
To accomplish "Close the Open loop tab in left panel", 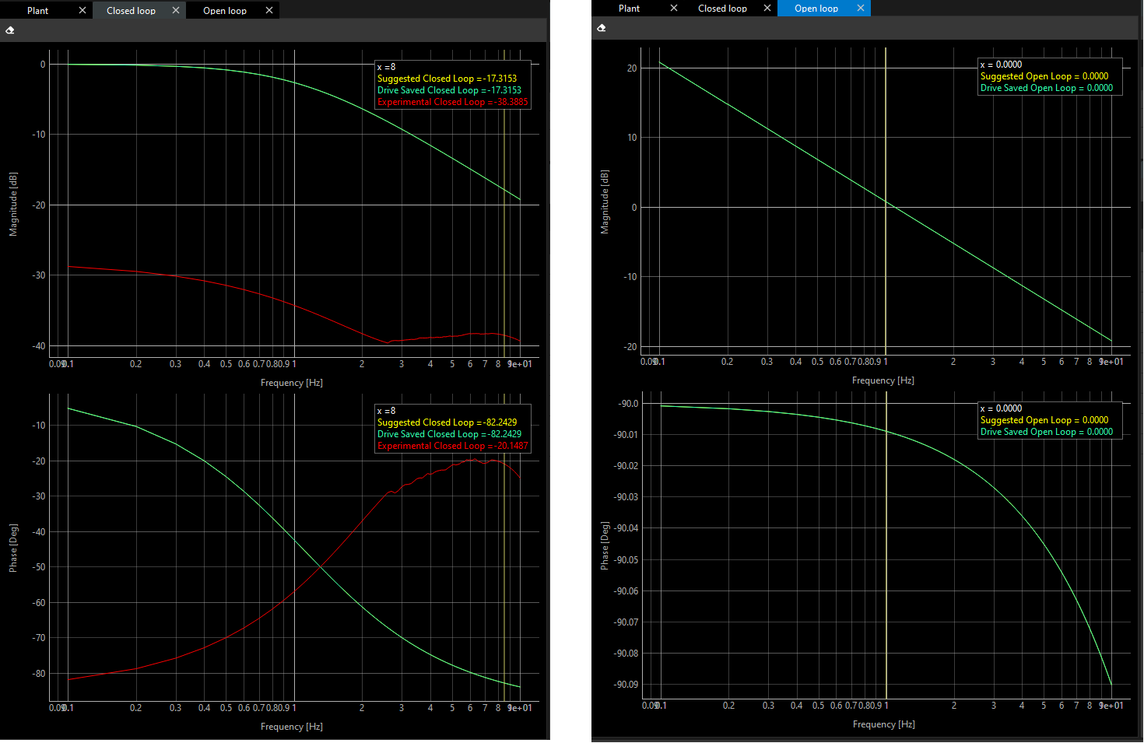I will click(x=269, y=10).
